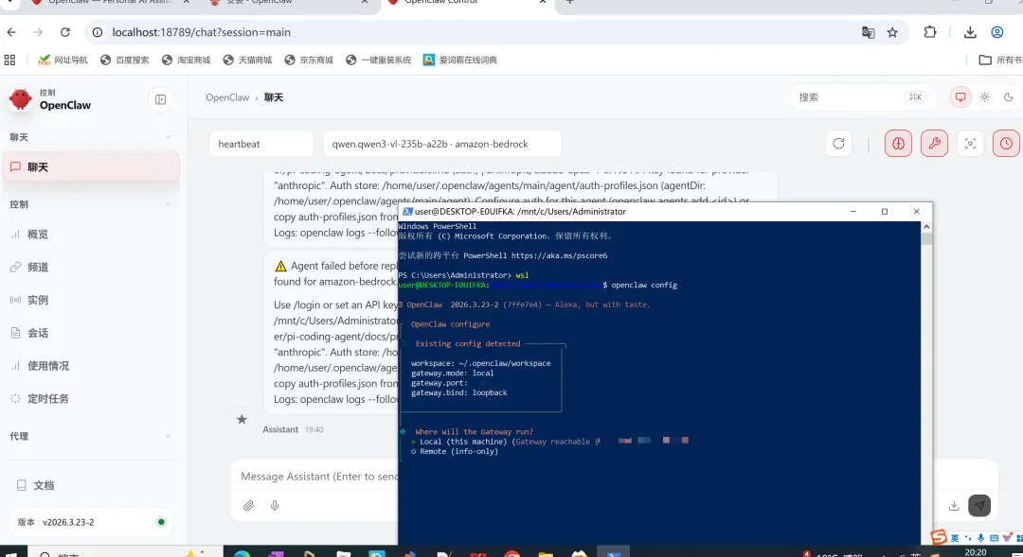This screenshot has width=1023, height=557.
Task: Click the 20:20 taskbar clock
Action: click(976, 552)
